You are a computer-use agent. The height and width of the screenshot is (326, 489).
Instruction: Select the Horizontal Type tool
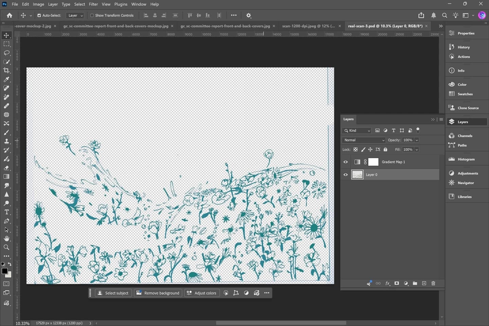point(6,212)
